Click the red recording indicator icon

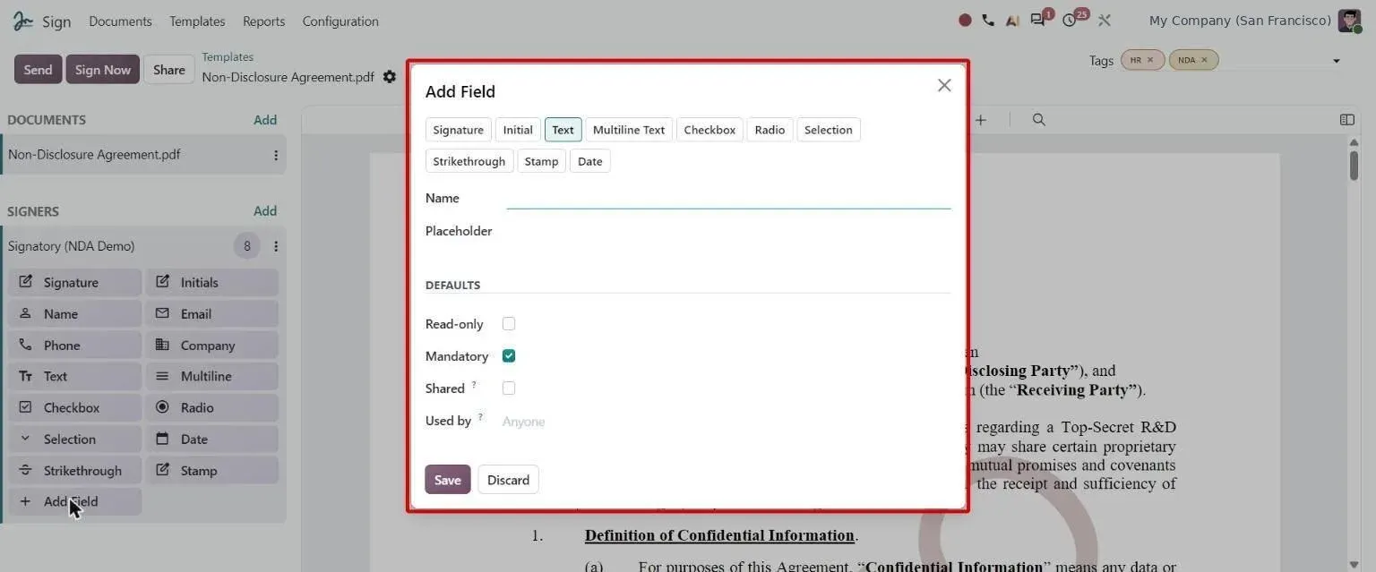click(965, 20)
